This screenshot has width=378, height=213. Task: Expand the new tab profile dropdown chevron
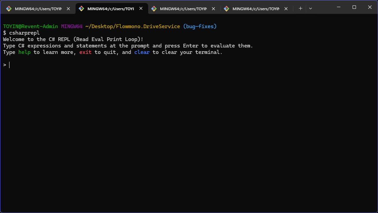coord(311,8)
